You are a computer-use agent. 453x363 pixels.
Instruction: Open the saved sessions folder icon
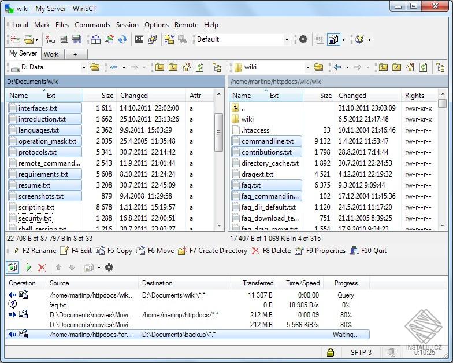coord(29,39)
